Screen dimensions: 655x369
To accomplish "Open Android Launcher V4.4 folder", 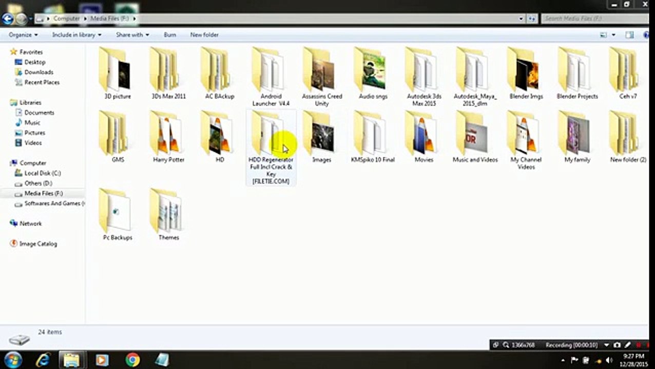I will click(271, 76).
